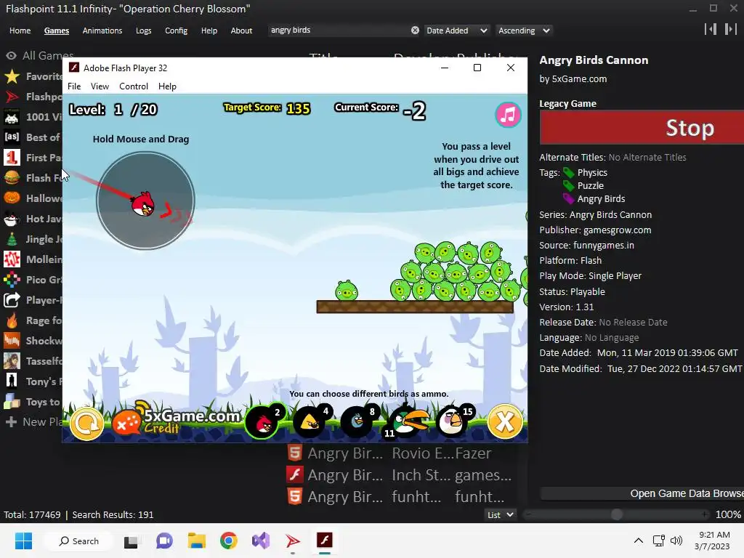This screenshot has width=744, height=558.
Task: Open Game Data Browser button
Action: pos(642,493)
